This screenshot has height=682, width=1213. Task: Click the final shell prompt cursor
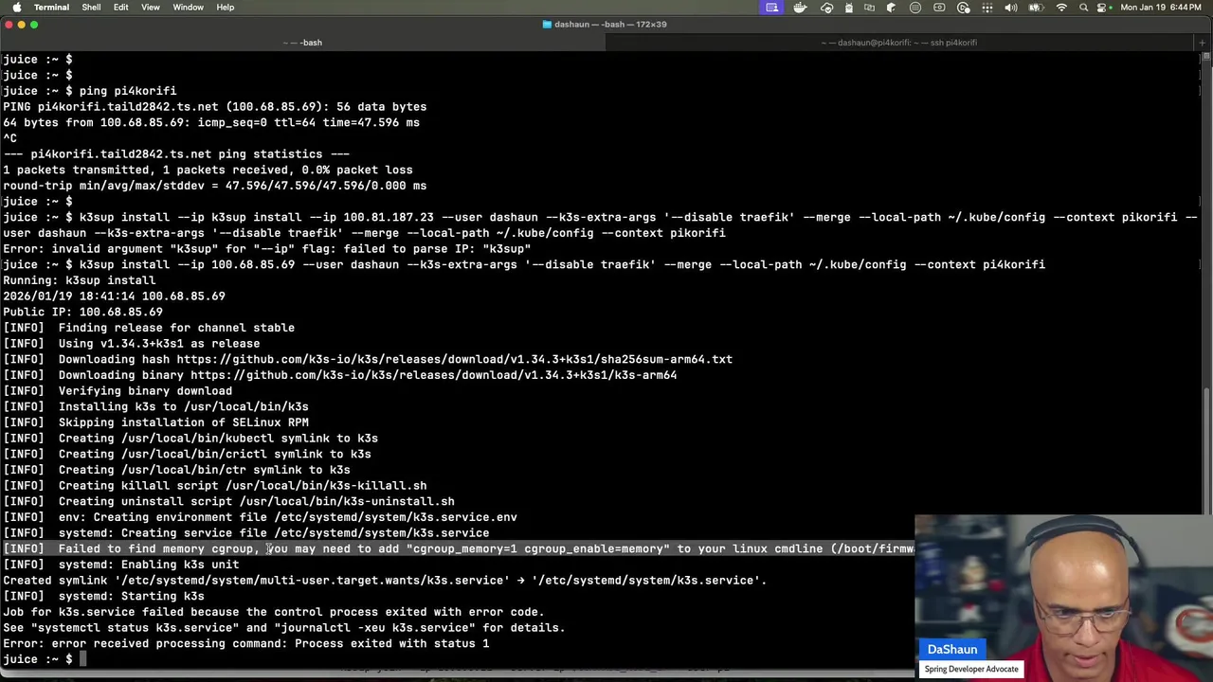pyautogui.click(x=82, y=659)
